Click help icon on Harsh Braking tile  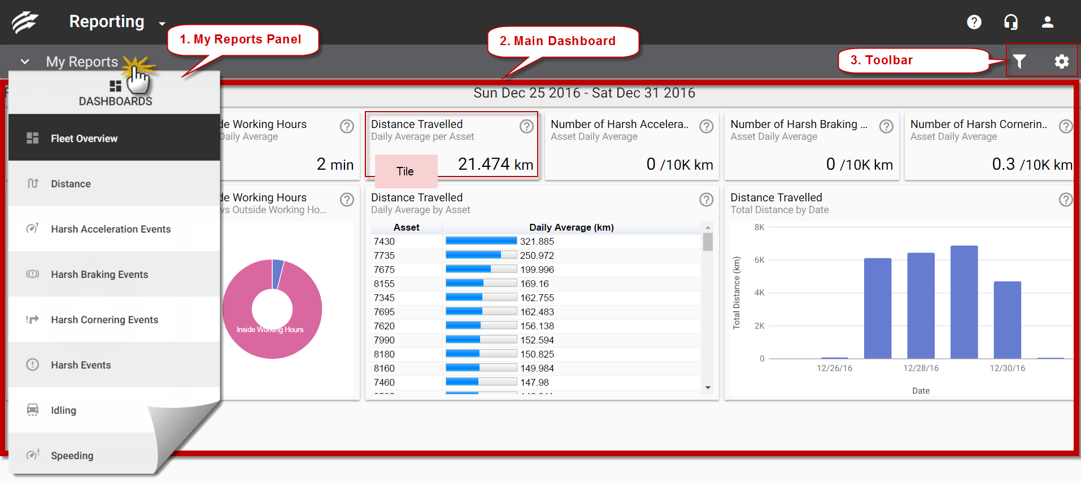coord(886,126)
